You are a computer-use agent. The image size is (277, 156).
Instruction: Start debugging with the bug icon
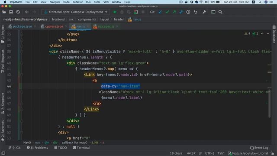tap(122, 12)
